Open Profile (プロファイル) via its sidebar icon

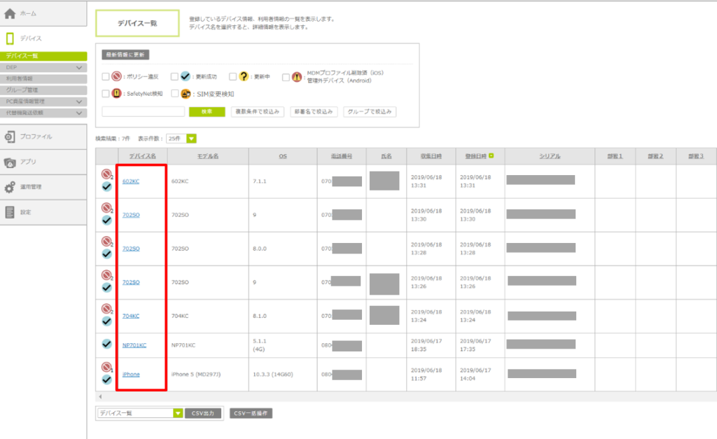pos(10,137)
